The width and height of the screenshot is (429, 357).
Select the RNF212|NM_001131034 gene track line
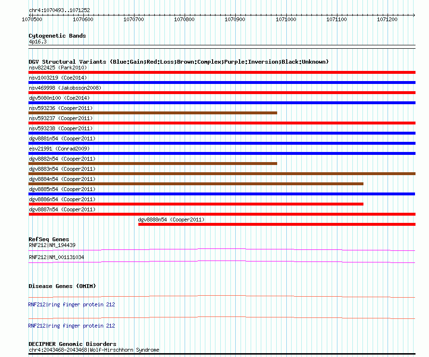coord(222,262)
